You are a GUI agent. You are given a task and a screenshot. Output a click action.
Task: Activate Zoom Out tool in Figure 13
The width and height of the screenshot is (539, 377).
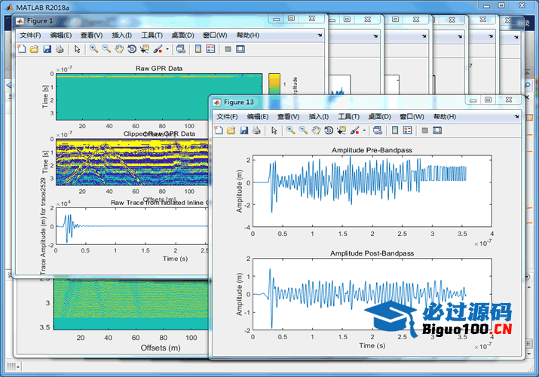[x=303, y=130]
